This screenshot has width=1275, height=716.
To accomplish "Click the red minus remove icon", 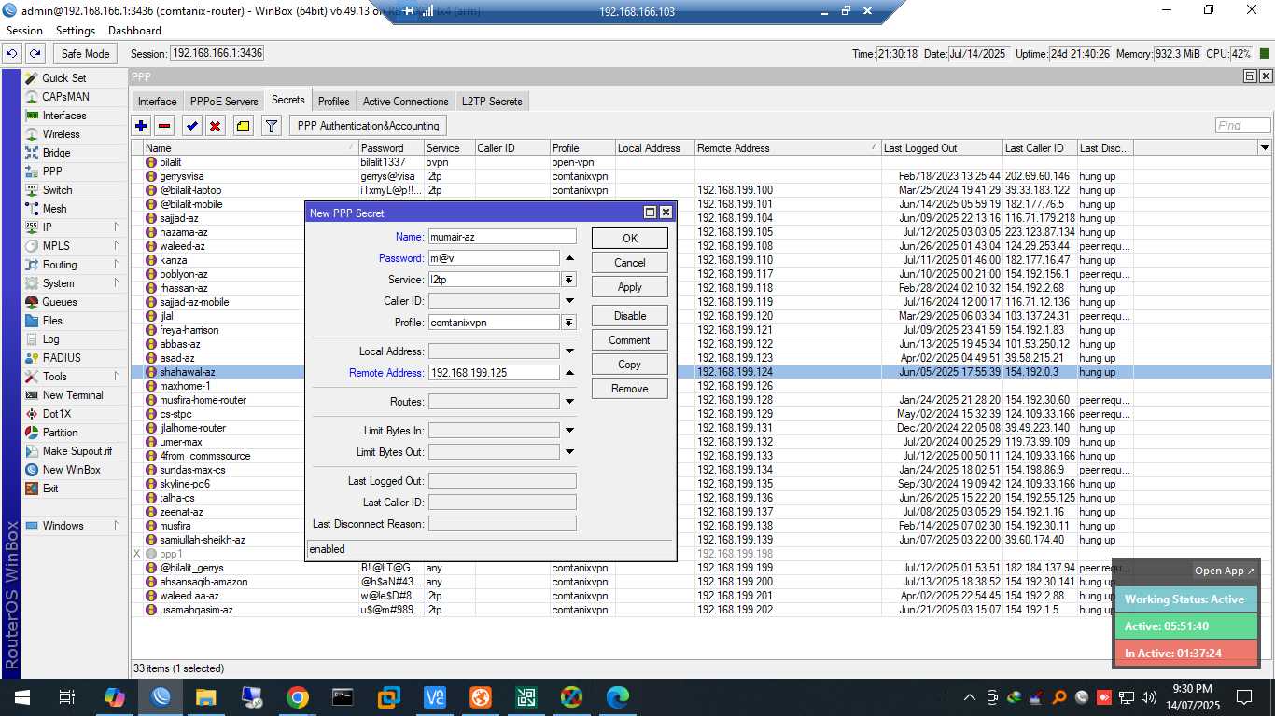I will [164, 126].
